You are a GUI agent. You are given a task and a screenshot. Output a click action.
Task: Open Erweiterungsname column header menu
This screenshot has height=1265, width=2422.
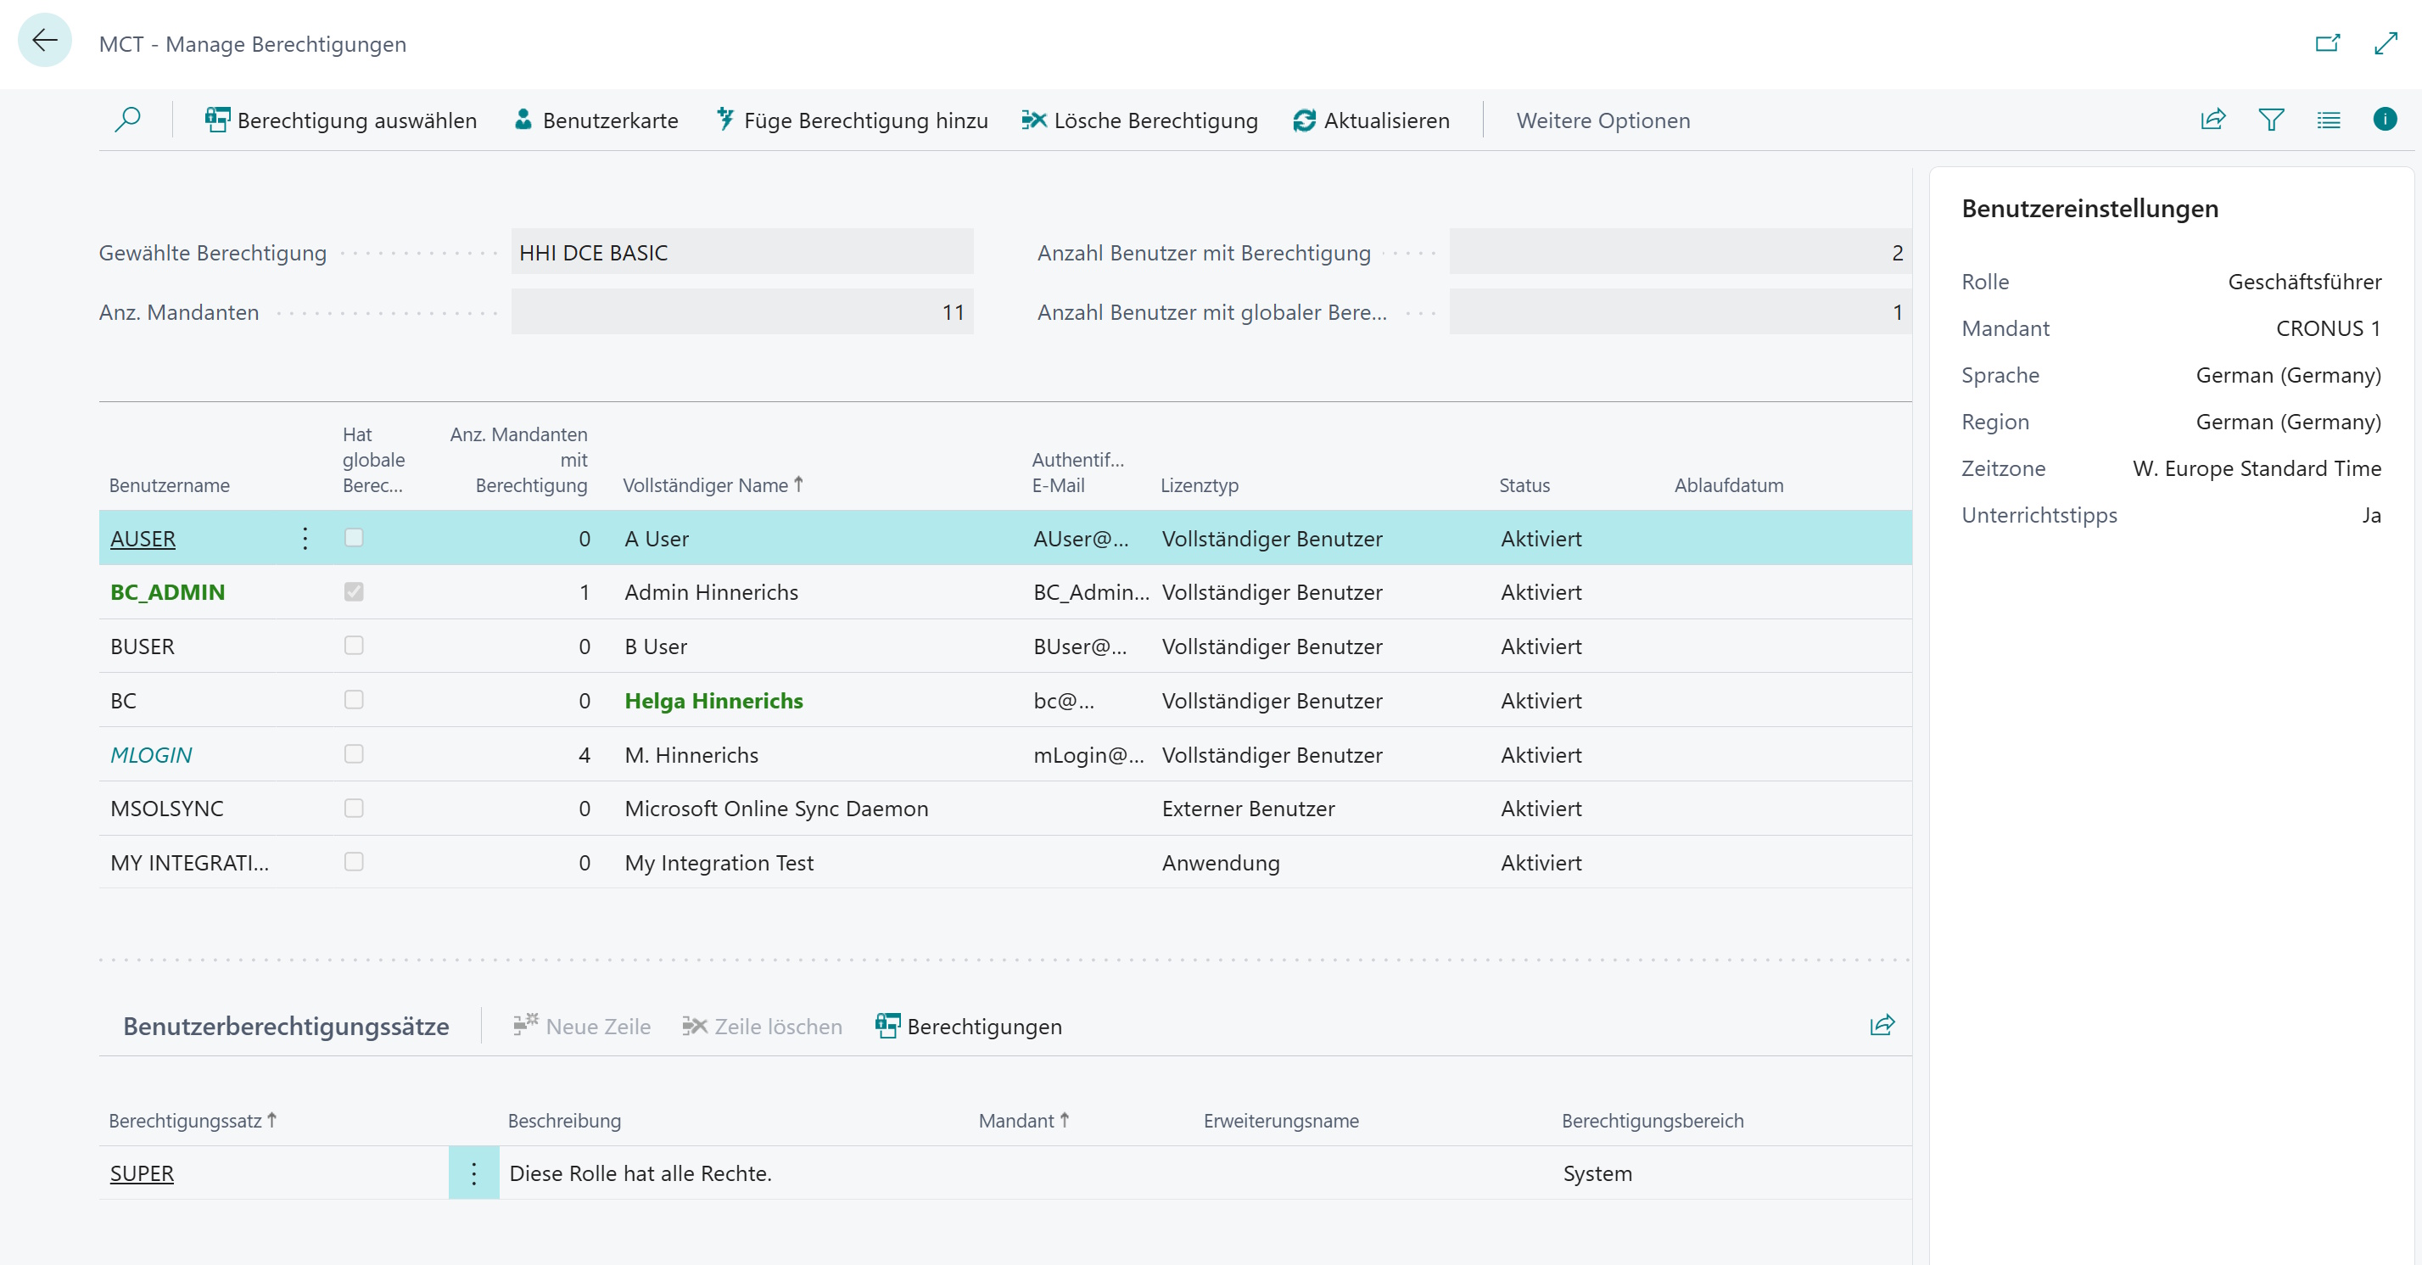coord(1281,1121)
